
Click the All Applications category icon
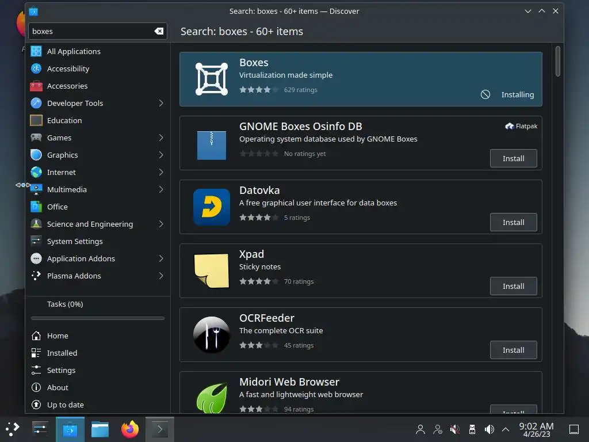pos(36,51)
